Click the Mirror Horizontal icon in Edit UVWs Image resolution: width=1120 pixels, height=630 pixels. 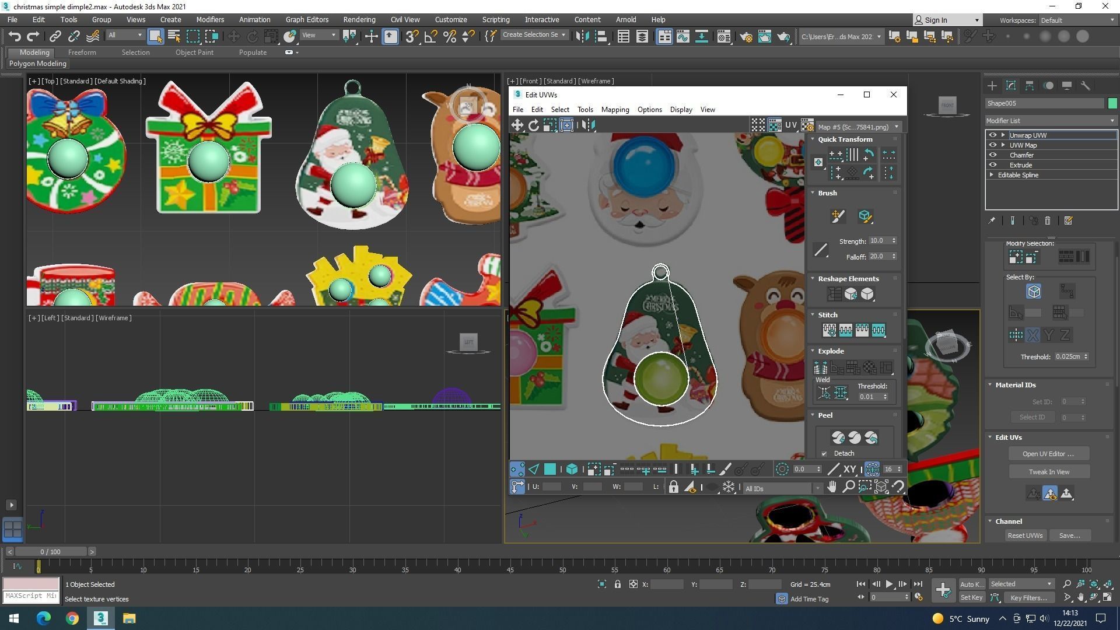589,125
